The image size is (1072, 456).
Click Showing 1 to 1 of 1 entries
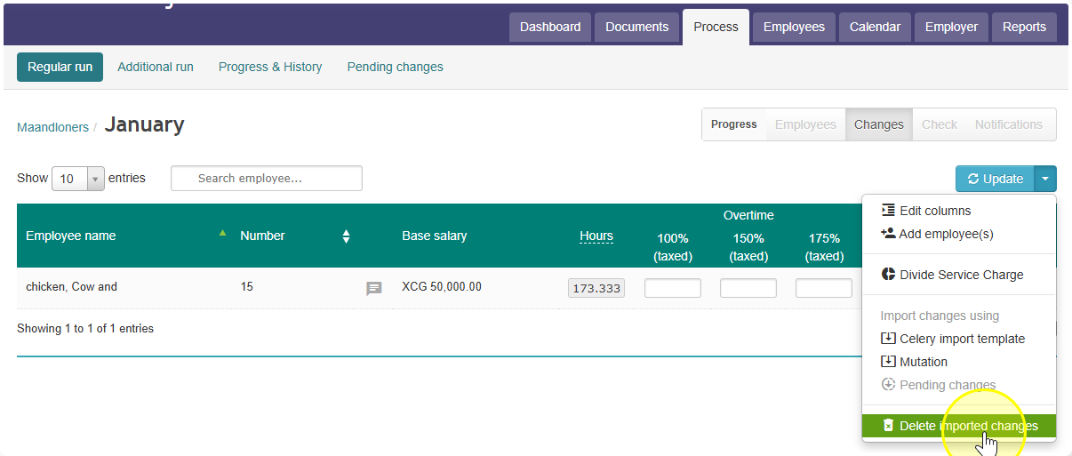tap(85, 329)
